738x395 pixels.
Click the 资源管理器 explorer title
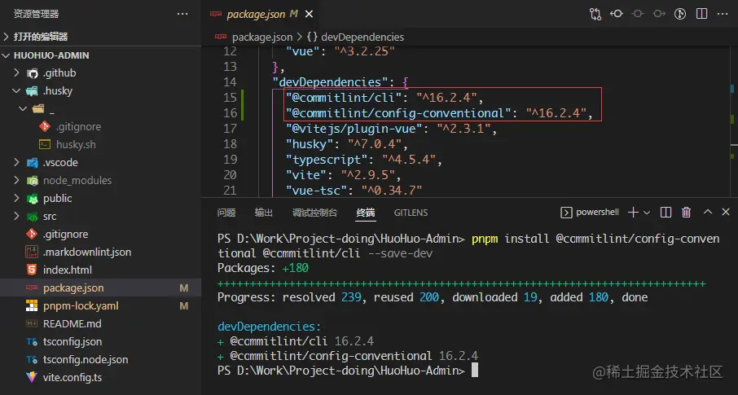36,14
